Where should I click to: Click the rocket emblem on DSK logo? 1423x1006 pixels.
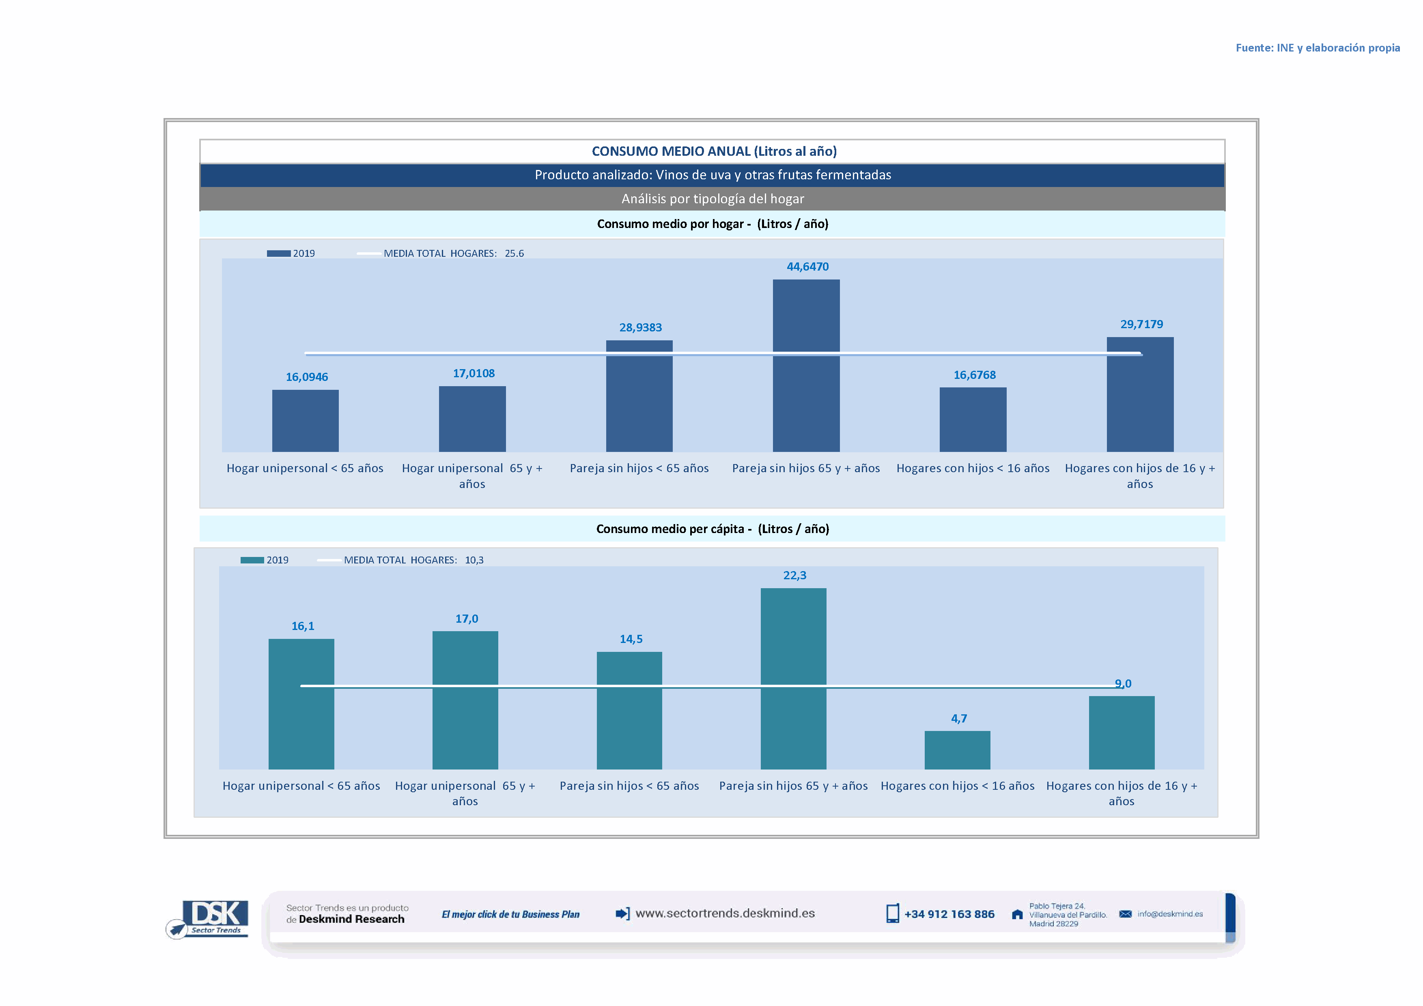click(x=177, y=929)
